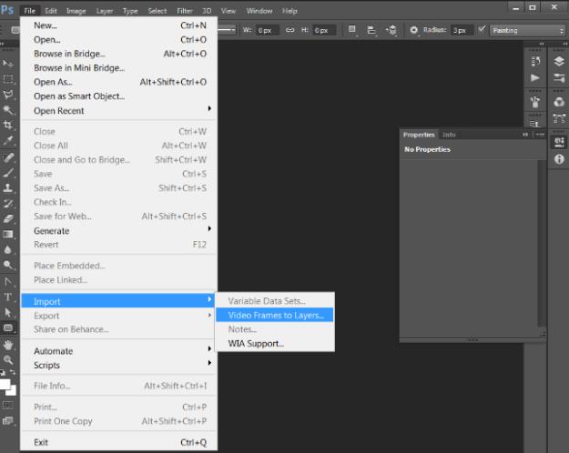
Task: Select the Eraser tool
Action: (7, 218)
